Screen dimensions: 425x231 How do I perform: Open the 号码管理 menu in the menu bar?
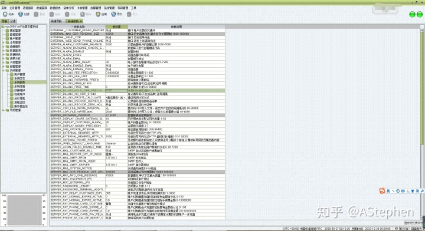pyautogui.click(x=123, y=8)
